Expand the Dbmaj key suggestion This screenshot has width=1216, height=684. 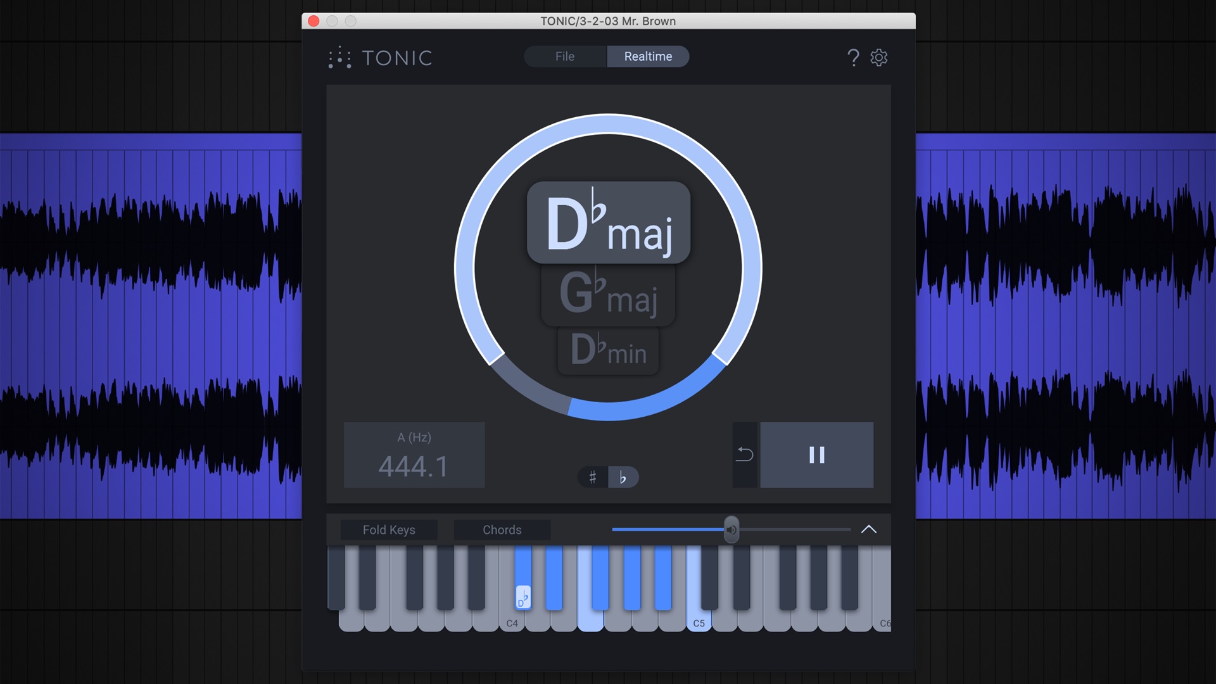607,222
